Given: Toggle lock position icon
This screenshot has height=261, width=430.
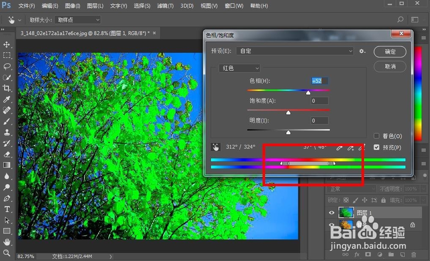Looking at the screenshot, I should coord(365,200).
